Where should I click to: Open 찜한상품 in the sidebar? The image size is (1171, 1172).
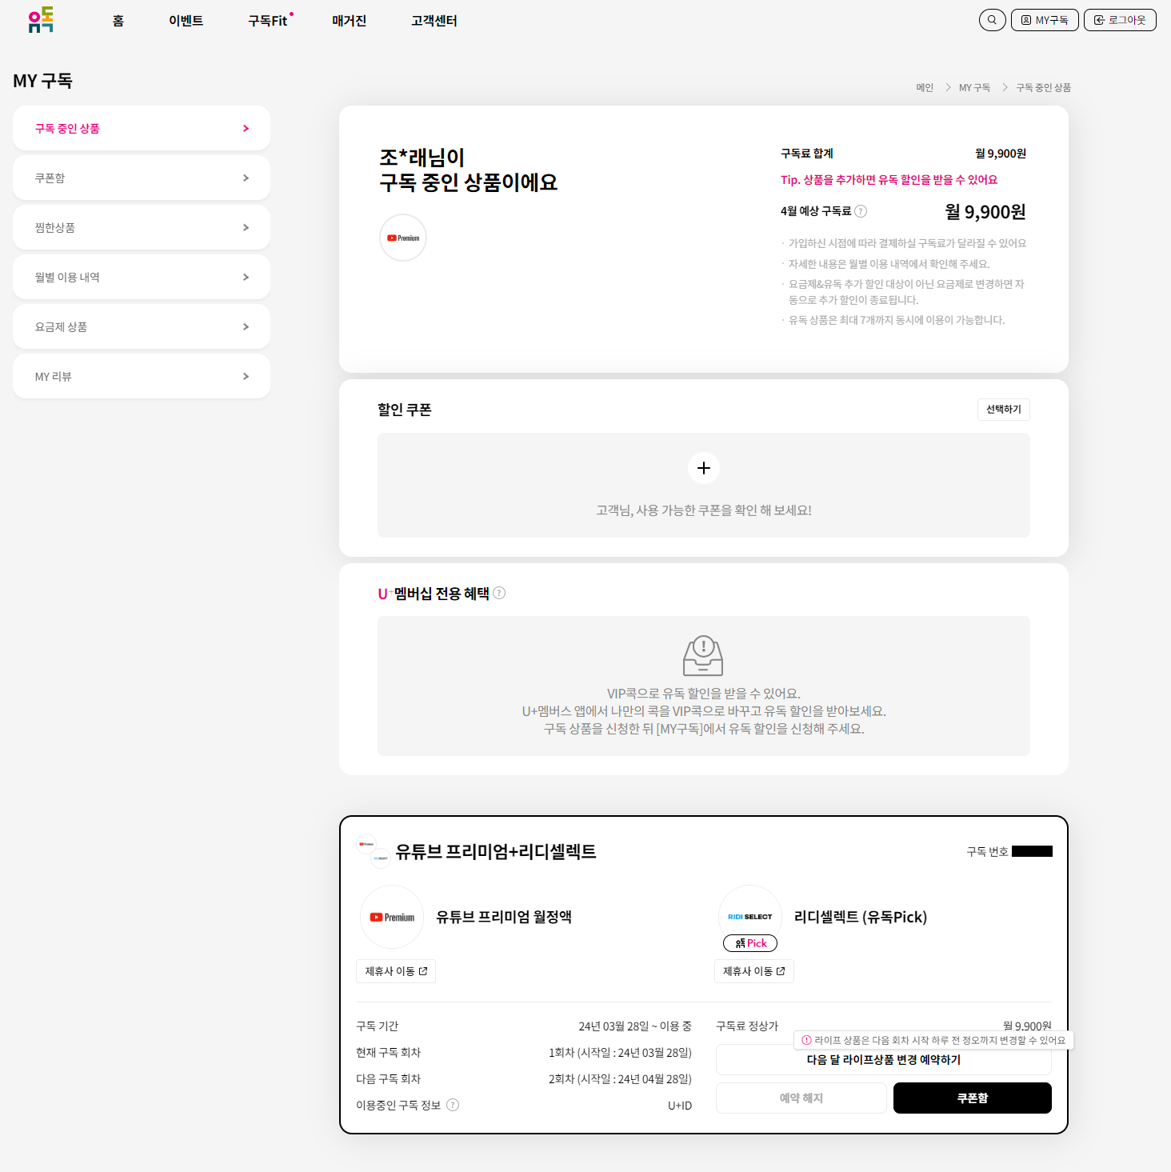(x=142, y=227)
